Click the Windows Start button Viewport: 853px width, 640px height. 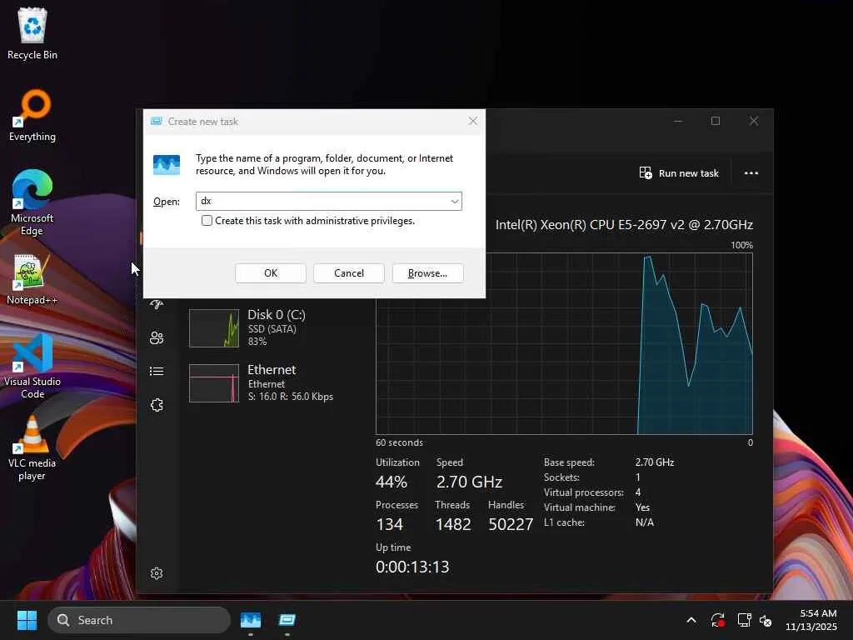(27, 620)
